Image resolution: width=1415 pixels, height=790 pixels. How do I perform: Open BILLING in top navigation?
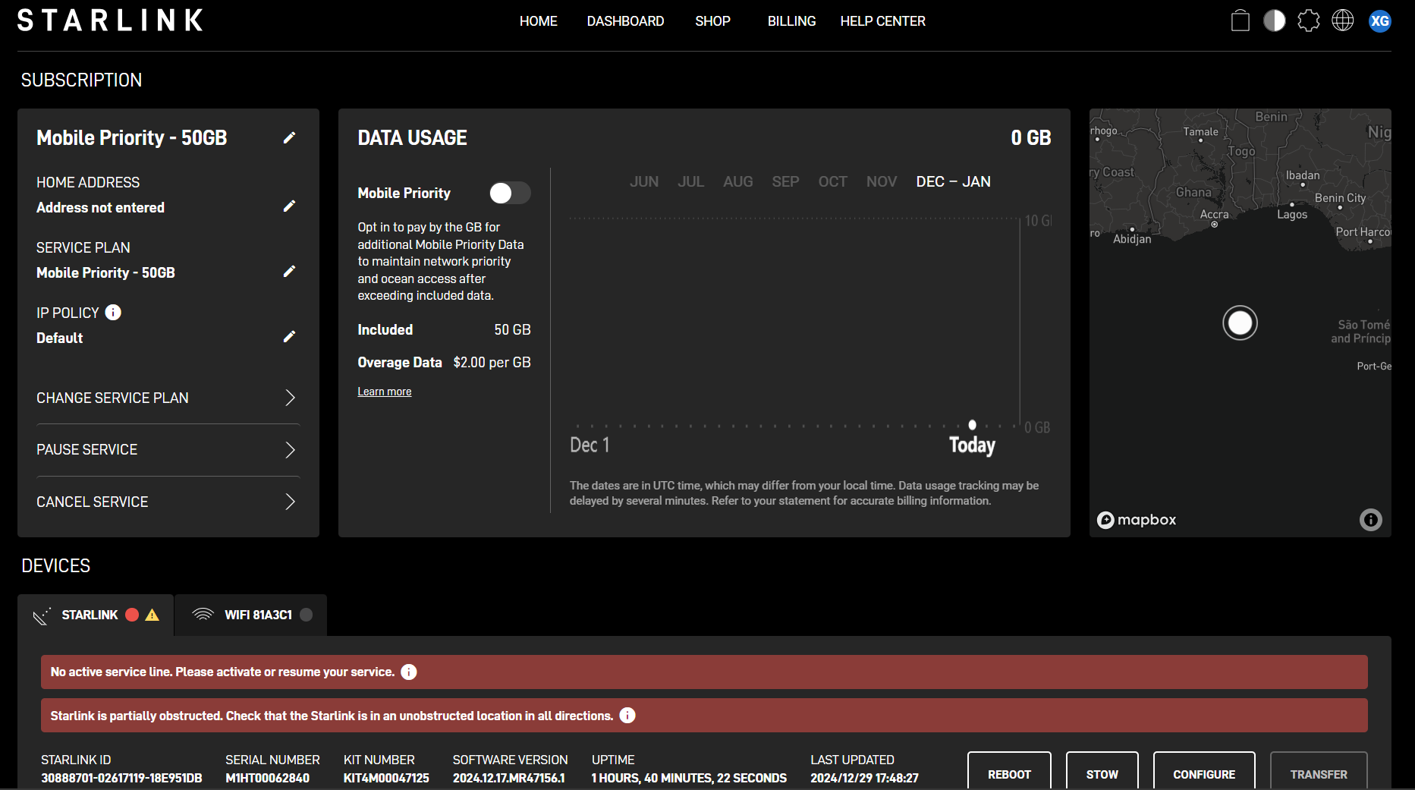point(791,21)
